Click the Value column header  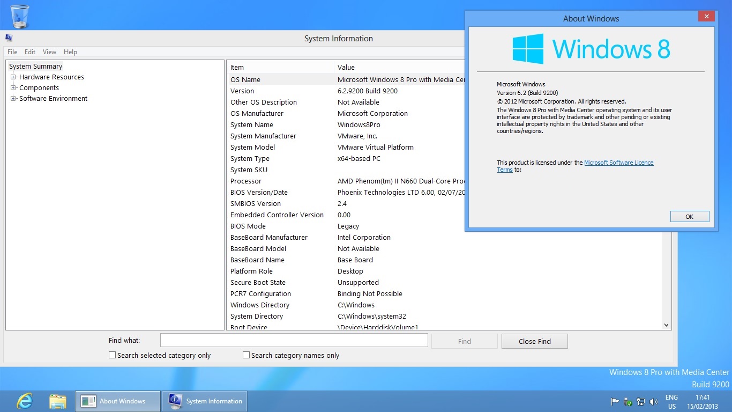(399, 67)
